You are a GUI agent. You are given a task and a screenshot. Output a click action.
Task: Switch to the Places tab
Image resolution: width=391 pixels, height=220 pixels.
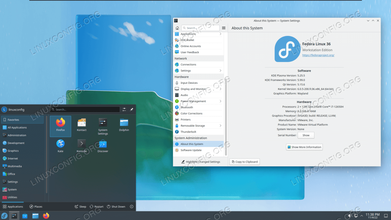coord(36,207)
